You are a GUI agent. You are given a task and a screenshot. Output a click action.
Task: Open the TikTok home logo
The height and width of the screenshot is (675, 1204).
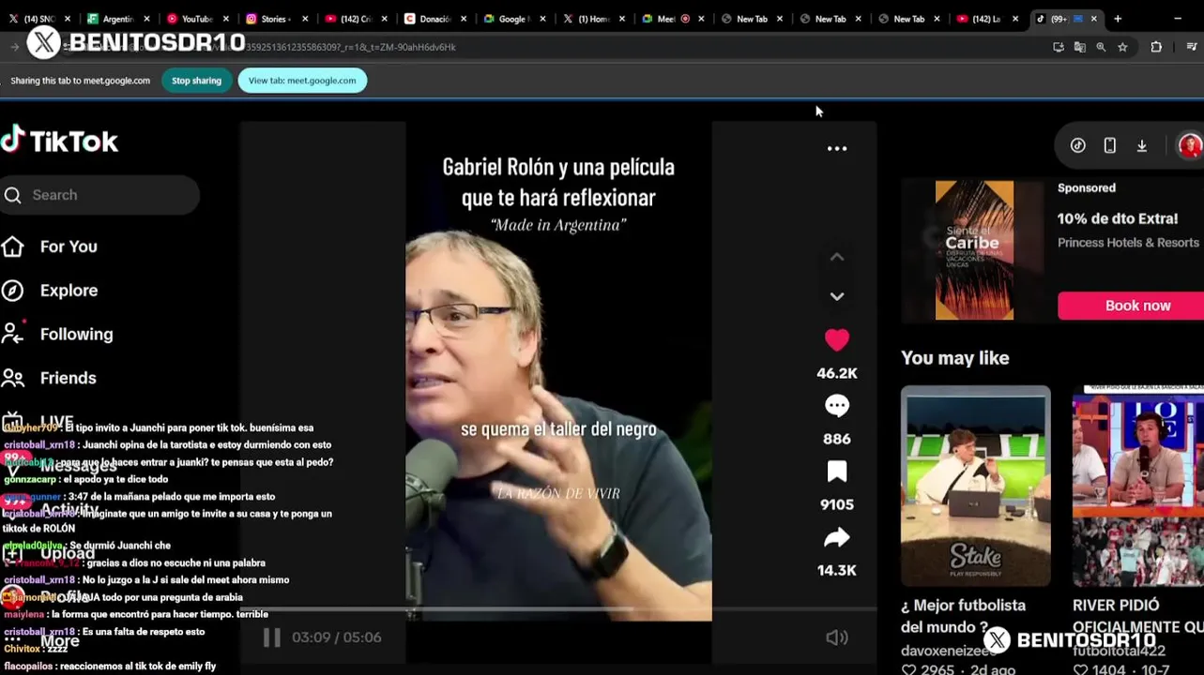pyautogui.click(x=59, y=141)
